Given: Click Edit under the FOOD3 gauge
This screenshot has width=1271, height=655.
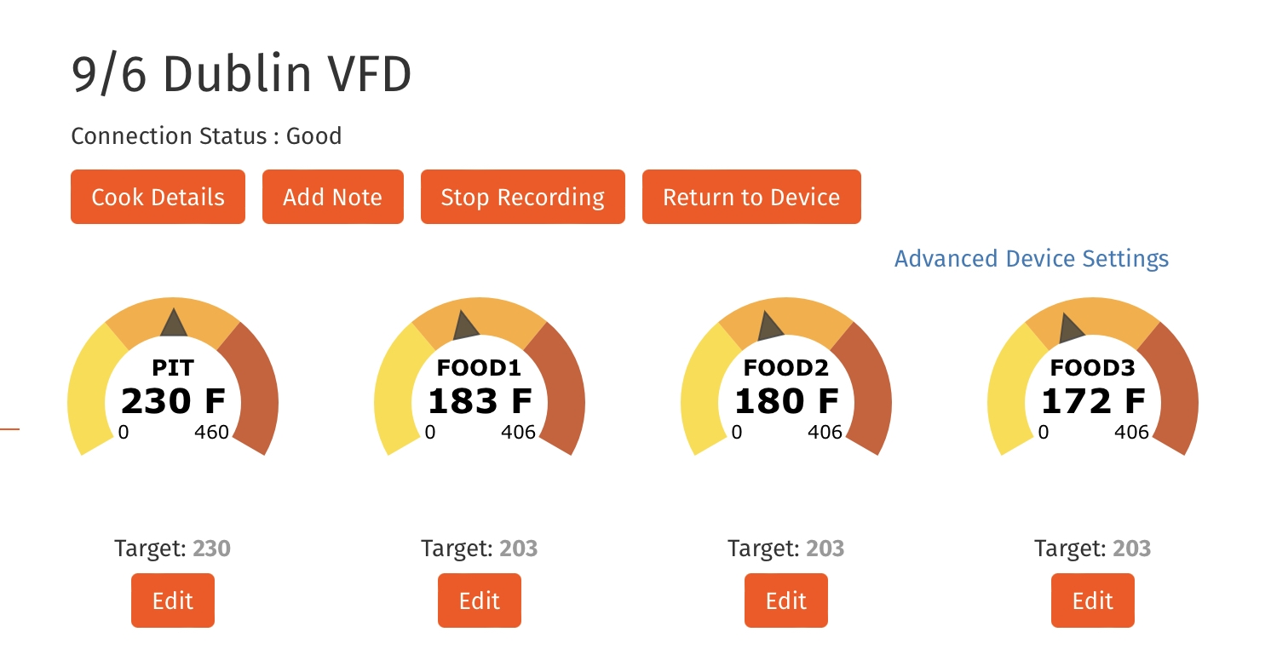Looking at the screenshot, I should [x=1093, y=600].
